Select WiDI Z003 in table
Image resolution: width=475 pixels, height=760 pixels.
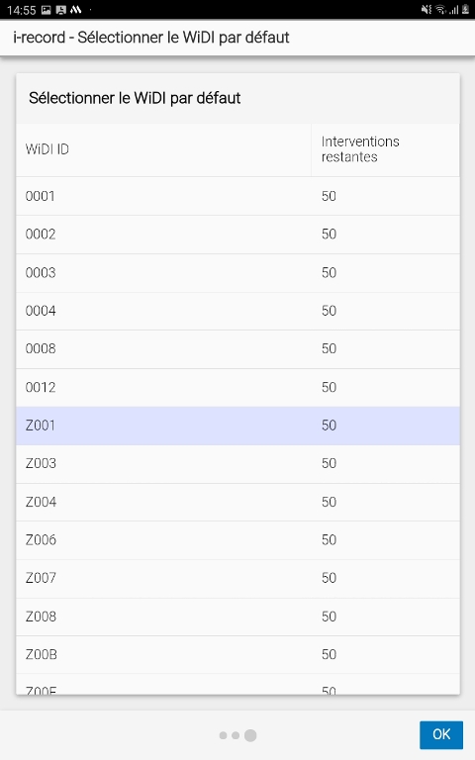[x=237, y=464]
